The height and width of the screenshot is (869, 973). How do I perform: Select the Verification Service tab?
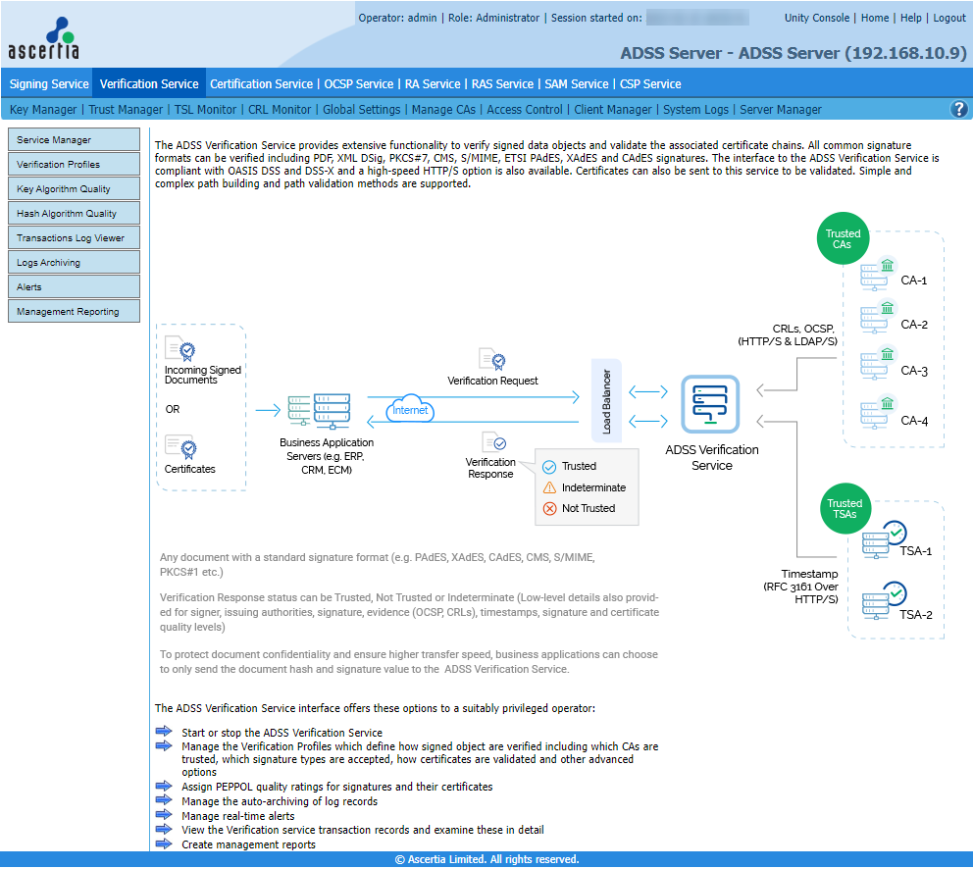click(x=149, y=83)
